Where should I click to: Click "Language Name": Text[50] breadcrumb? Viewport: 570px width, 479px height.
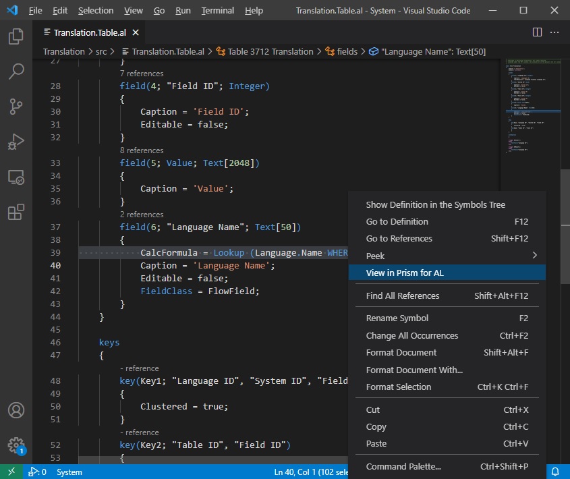pos(428,52)
